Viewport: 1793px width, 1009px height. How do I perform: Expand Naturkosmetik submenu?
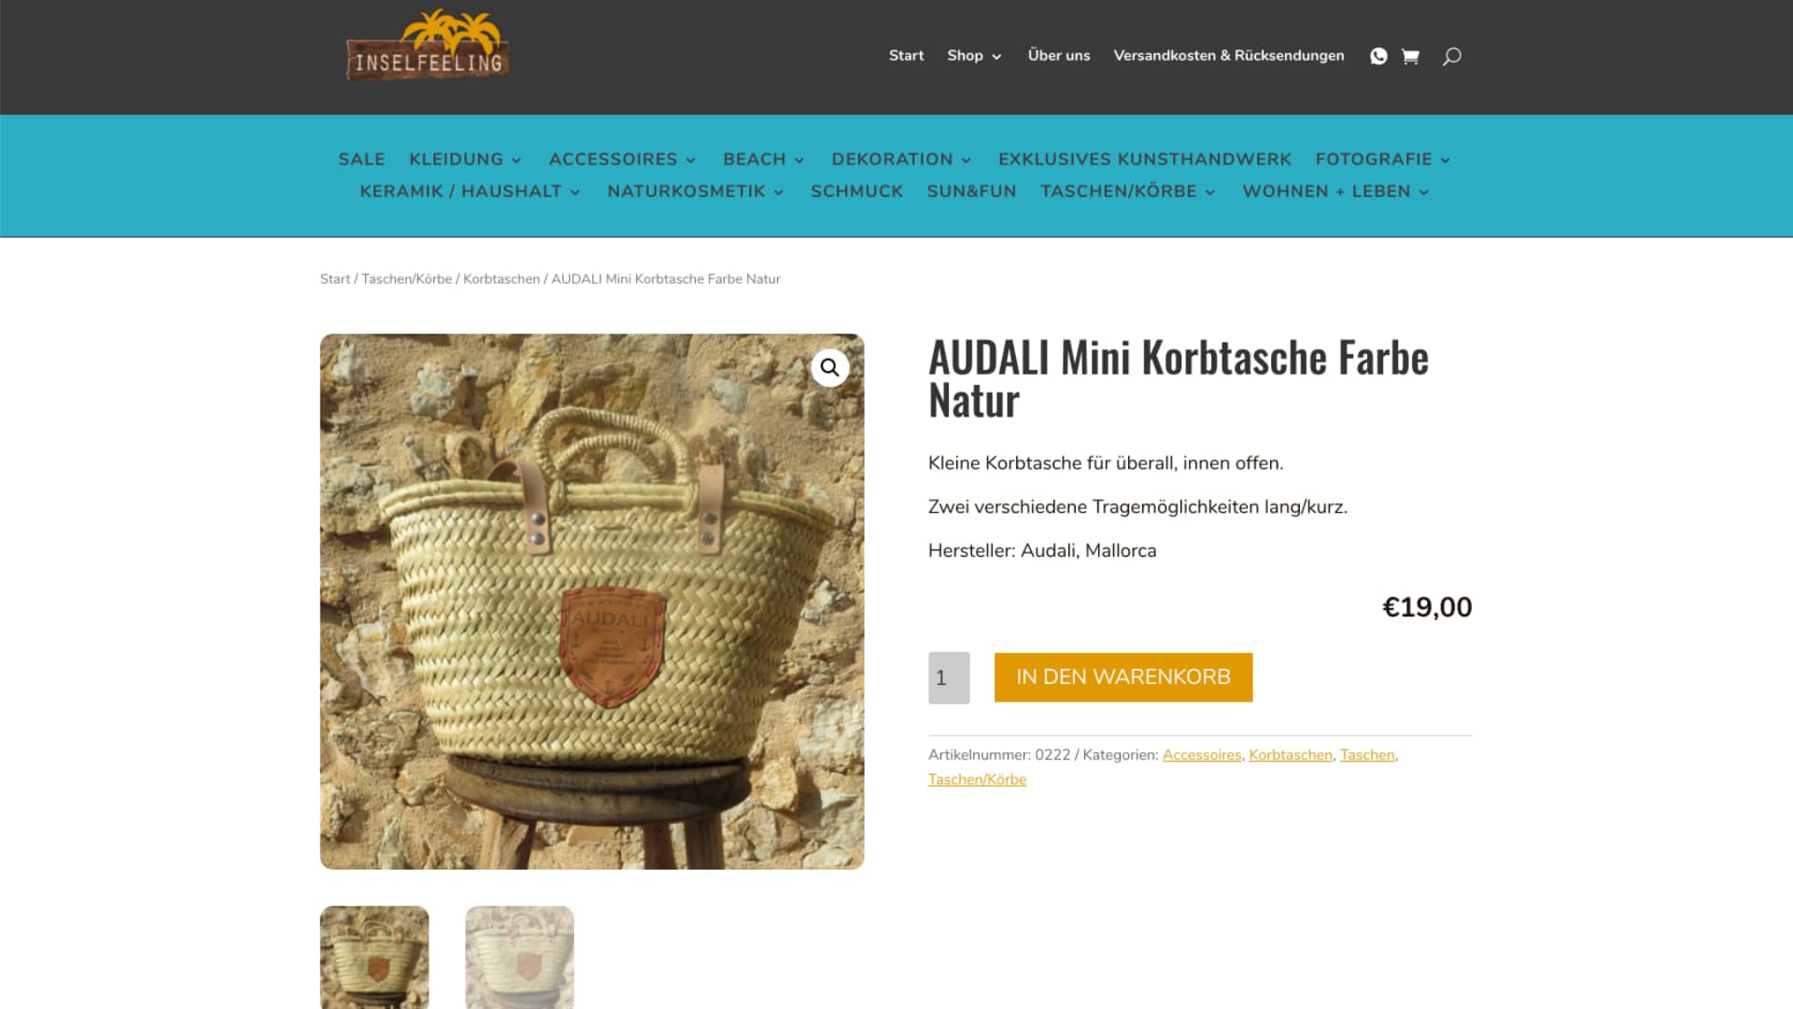click(696, 192)
